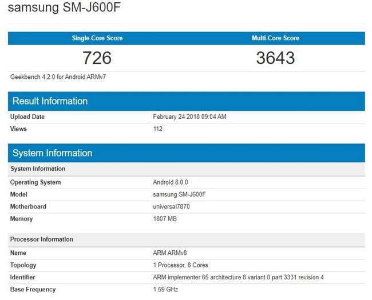The width and height of the screenshot is (372, 300).
Task: Click the gray System Information subheader row
Action: pos(38,169)
